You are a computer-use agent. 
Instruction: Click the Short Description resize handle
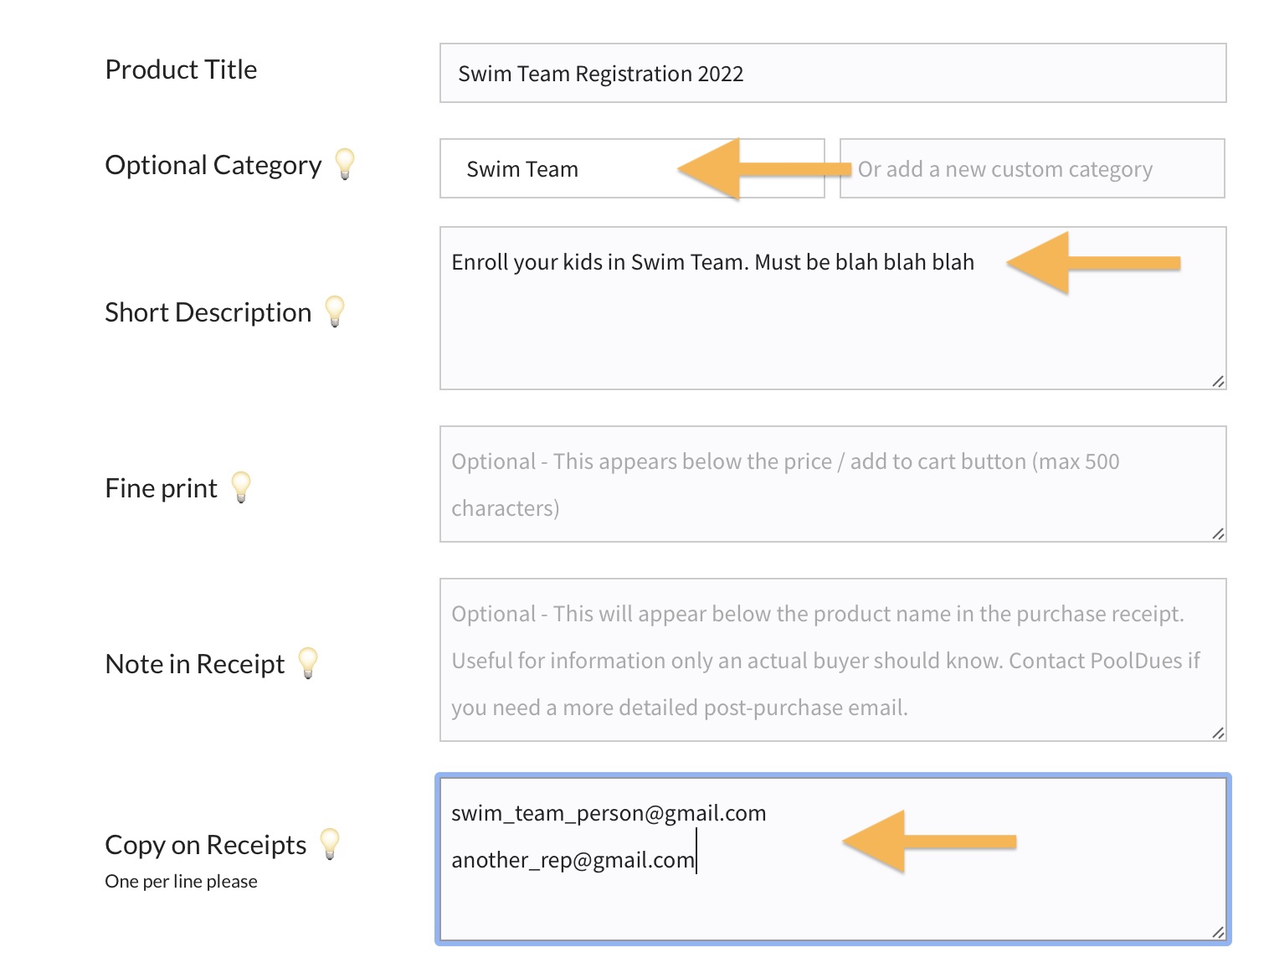click(1218, 382)
